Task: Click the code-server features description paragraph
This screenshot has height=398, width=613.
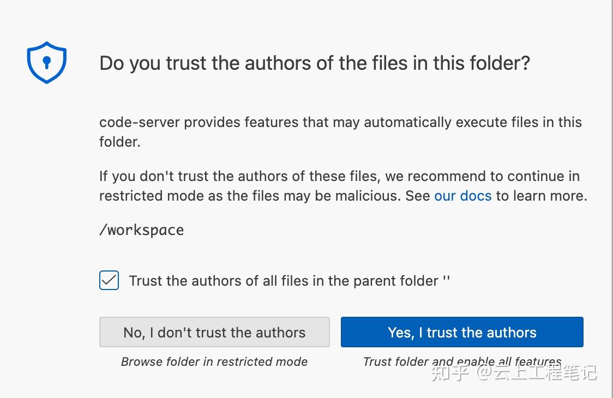Action: [x=340, y=132]
